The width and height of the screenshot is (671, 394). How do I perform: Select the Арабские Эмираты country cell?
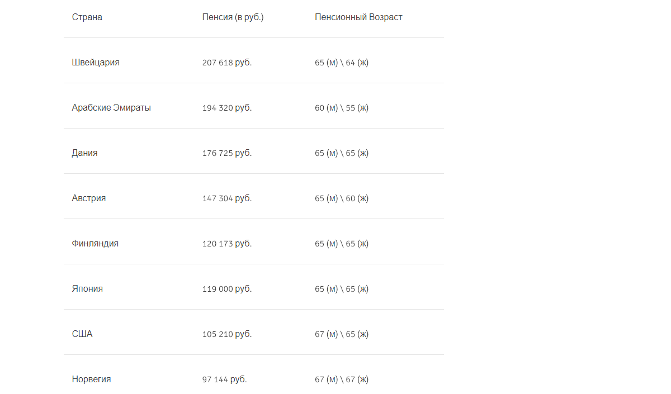(x=111, y=108)
